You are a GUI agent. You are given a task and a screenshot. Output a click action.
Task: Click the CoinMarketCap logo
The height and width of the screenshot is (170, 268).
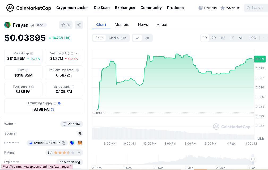pyautogui.click(x=28, y=8)
